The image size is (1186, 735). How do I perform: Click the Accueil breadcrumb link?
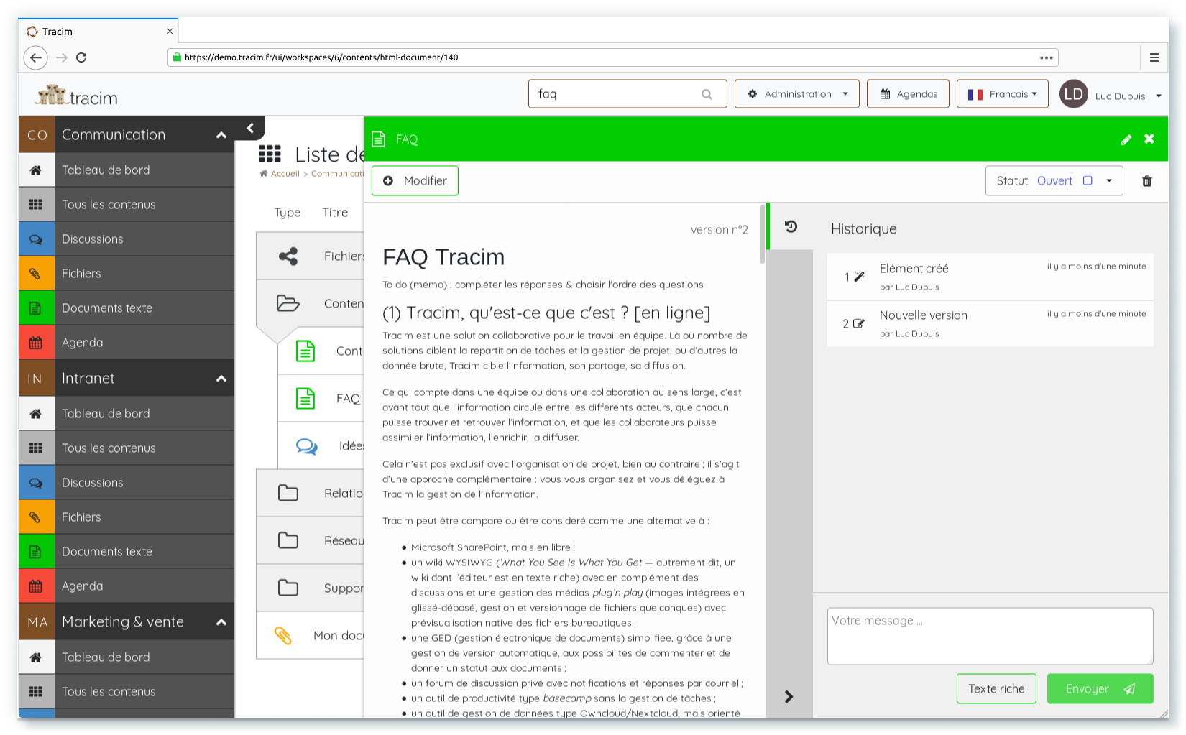pos(285,174)
